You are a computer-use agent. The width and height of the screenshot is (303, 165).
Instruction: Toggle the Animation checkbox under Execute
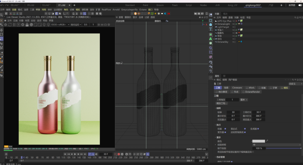pyautogui.click(x=225, y=129)
